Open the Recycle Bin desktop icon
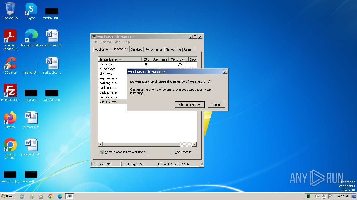Viewport: 357px width, 200px height. coord(10,11)
